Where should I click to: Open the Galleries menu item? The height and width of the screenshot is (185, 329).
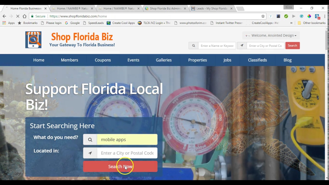pyautogui.click(x=164, y=60)
